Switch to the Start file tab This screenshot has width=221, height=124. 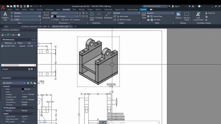click(6, 27)
